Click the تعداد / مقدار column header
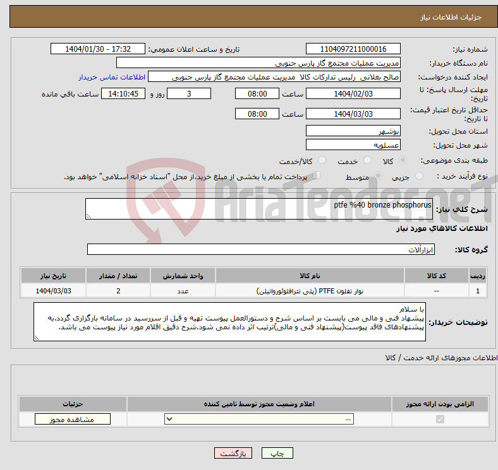Viewport: 498px width, 470px height. coord(118,276)
